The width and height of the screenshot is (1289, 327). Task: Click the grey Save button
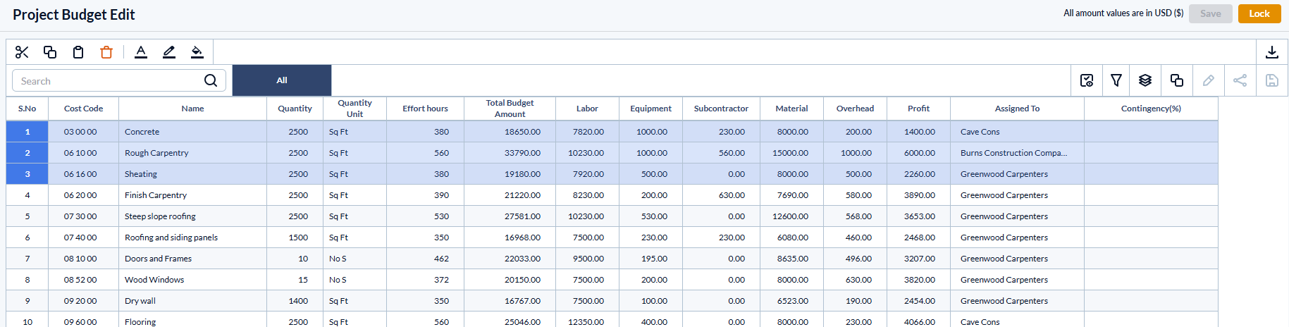point(1210,13)
